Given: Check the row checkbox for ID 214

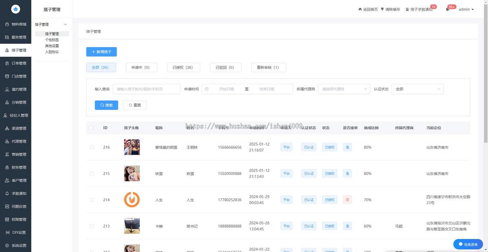Looking at the screenshot, I should [x=91, y=200].
